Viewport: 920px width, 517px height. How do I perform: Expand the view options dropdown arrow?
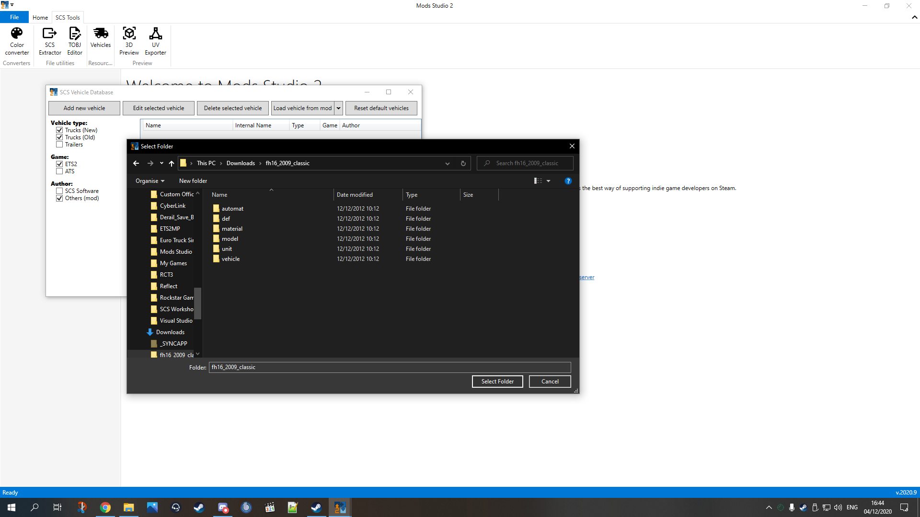pos(548,181)
